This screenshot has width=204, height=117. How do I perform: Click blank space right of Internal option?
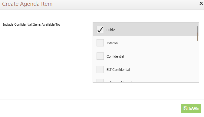pyautogui.click(x=157, y=43)
